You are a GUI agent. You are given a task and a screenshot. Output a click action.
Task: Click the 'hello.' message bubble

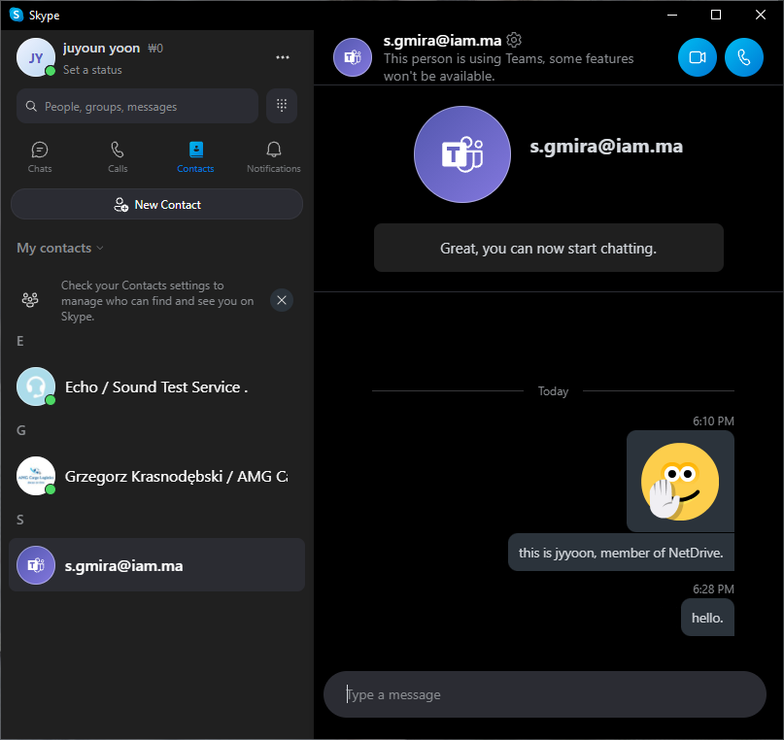tap(707, 618)
